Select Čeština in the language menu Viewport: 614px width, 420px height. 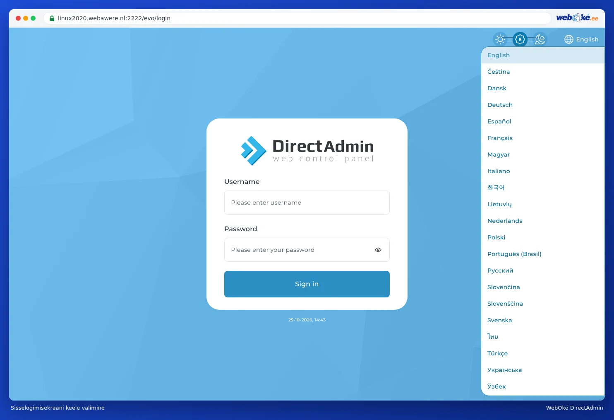[x=543, y=72]
